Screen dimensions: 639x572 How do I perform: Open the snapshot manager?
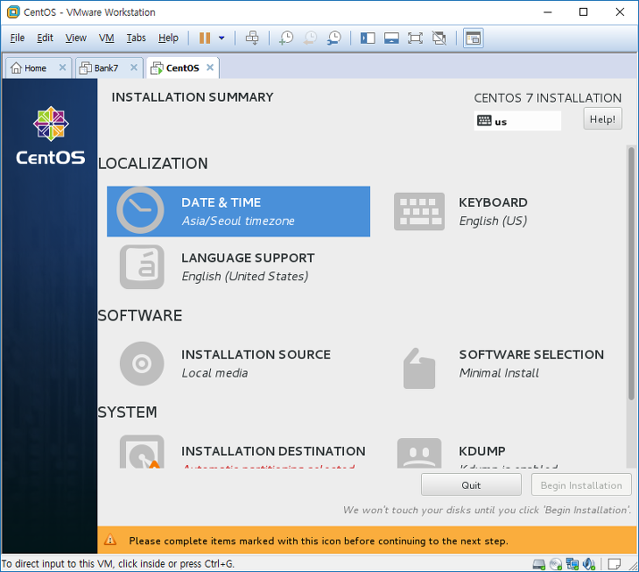tap(334, 38)
